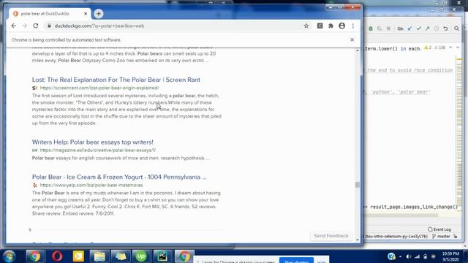
Task: Click the help icon in system tray
Action: coord(392,256)
